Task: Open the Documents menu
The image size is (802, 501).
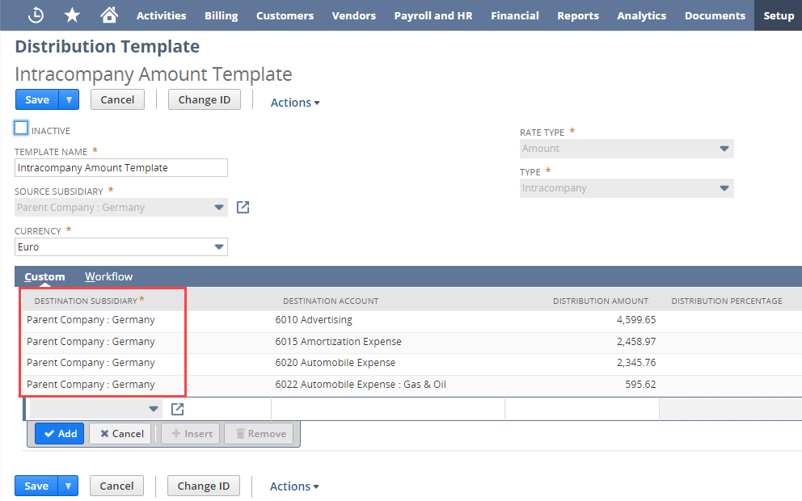Action: pos(715,15)
